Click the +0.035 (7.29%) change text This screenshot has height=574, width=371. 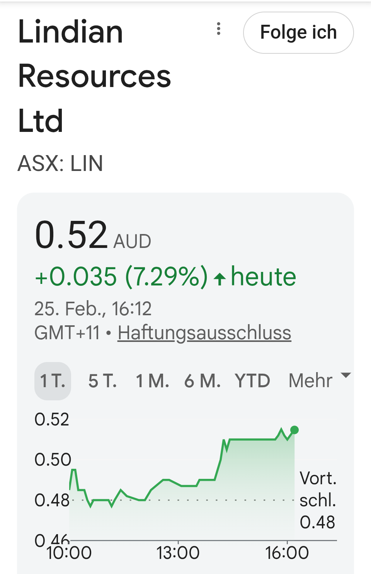[121, 277]
